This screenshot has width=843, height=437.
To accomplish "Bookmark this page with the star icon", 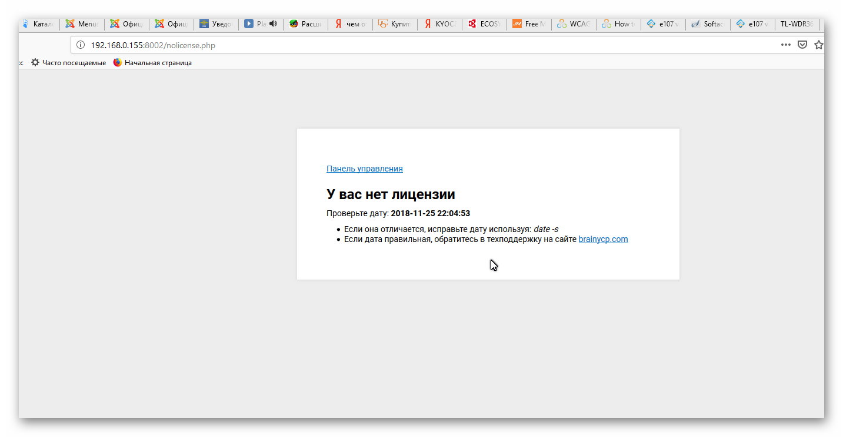I will tap(818, 45).
